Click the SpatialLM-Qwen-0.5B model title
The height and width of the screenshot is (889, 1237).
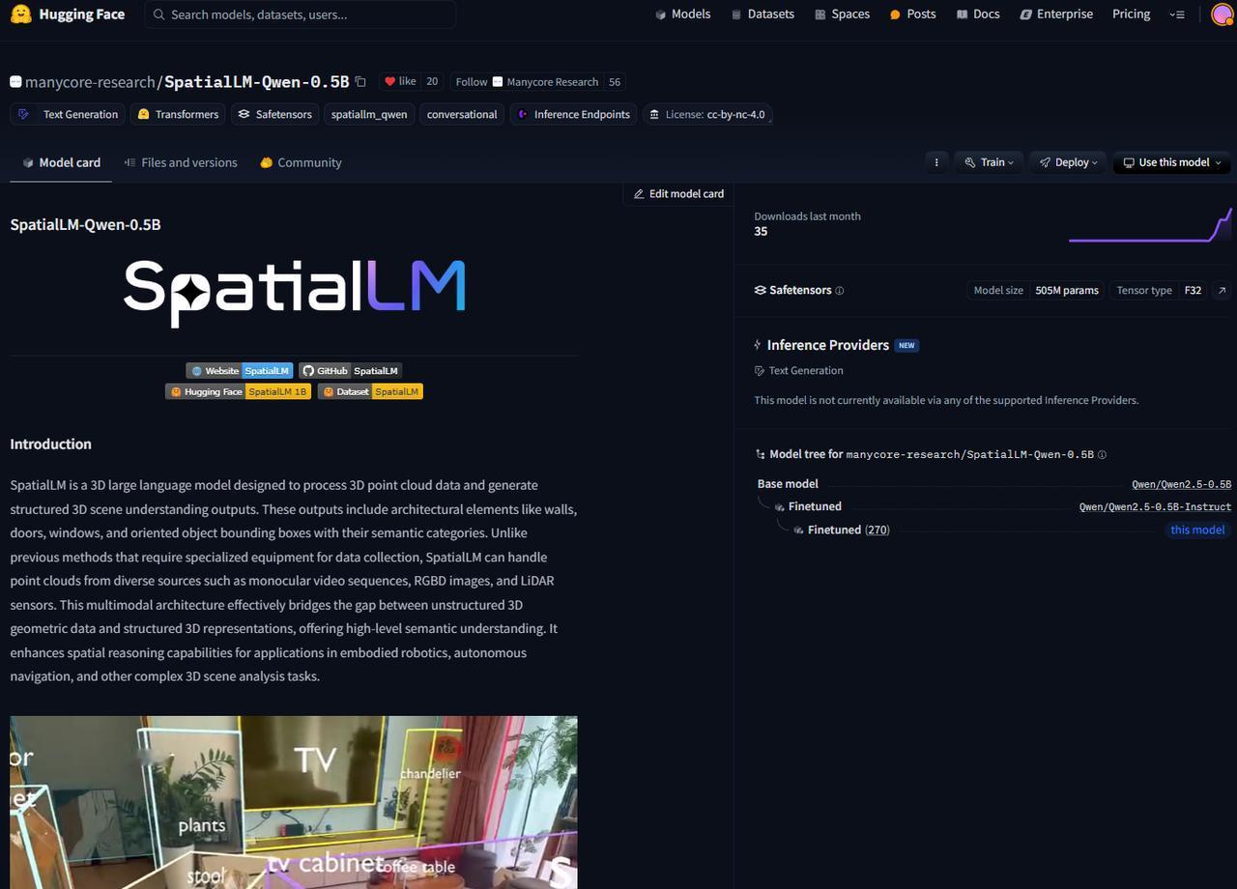point(257,82)
